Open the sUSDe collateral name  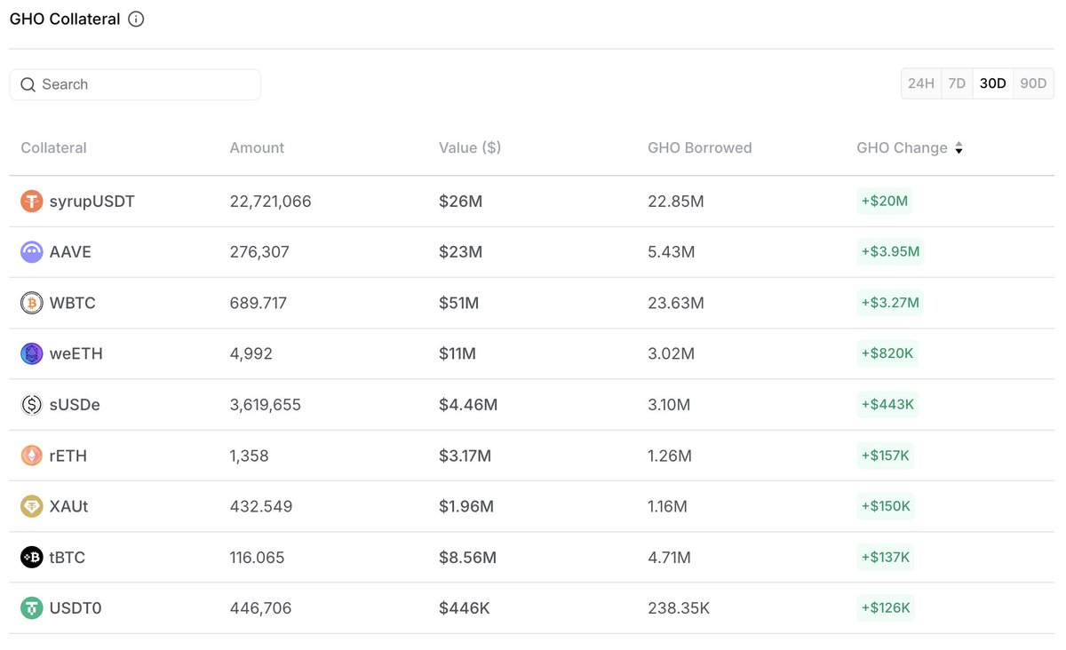[76, 405]
